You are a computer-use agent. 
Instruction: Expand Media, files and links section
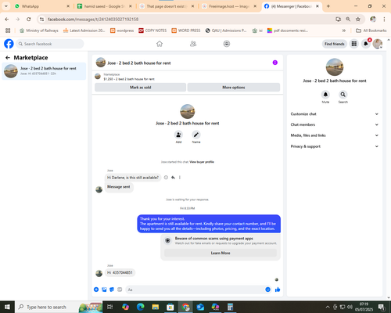coord(335,135)
